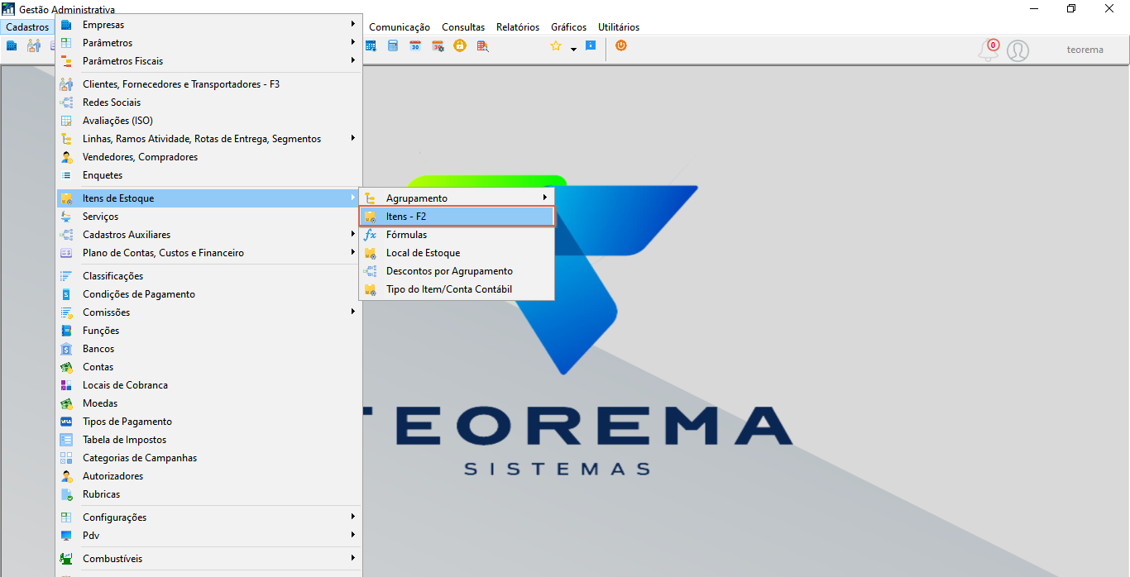Open Tabela de Impostos entry
The image size is (1130, 577).
pos(208,440)
